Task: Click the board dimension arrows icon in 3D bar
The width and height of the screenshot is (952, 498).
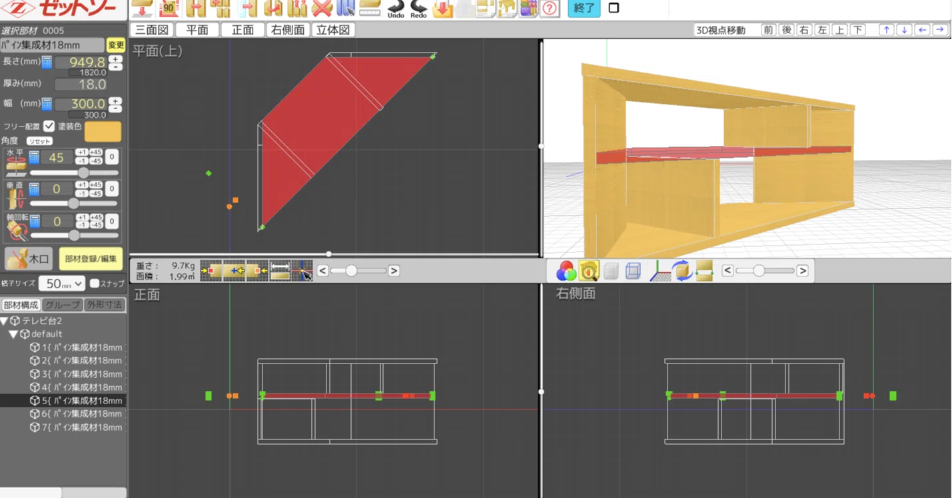Action: pyautogui.click(x=704, y=271)
